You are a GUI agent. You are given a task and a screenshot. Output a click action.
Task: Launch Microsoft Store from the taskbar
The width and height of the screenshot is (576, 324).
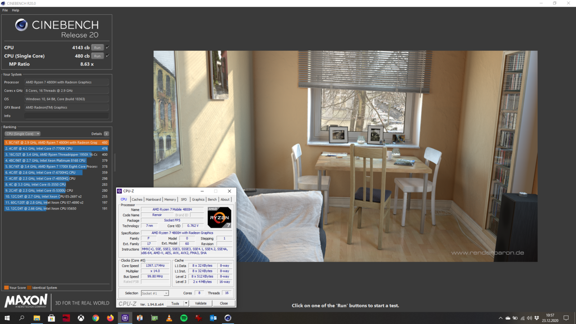tap(51, 318)
